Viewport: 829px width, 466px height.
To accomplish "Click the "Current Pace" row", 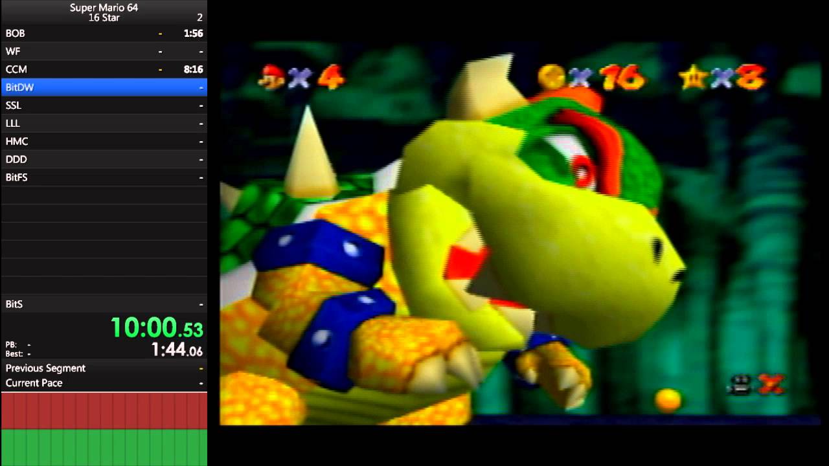I will tap(104, 383).
